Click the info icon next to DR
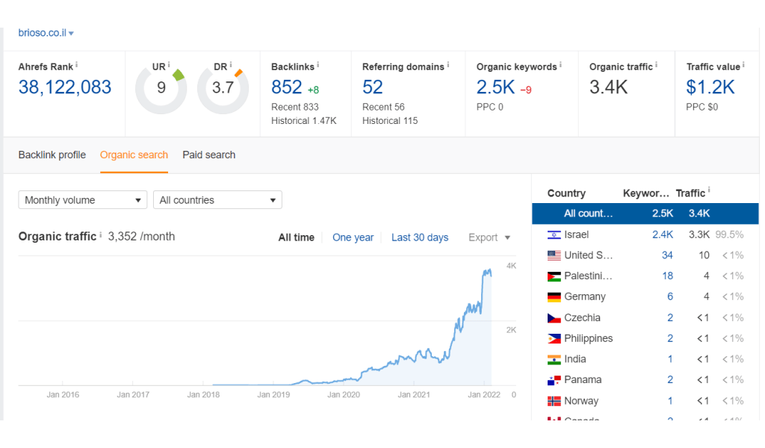The image size is (765, 448). (231, 64)
